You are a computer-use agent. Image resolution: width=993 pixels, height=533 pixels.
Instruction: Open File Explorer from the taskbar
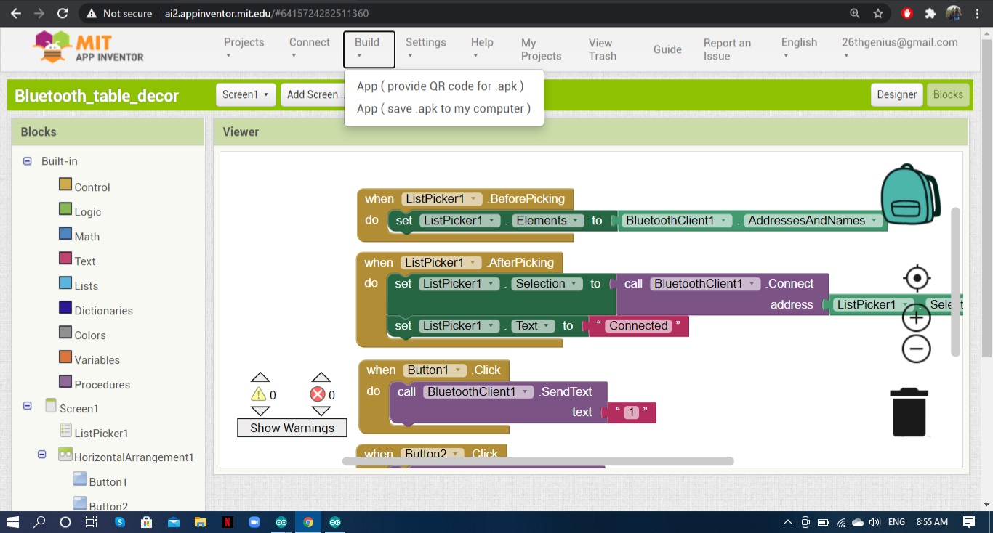coord(200,521)
